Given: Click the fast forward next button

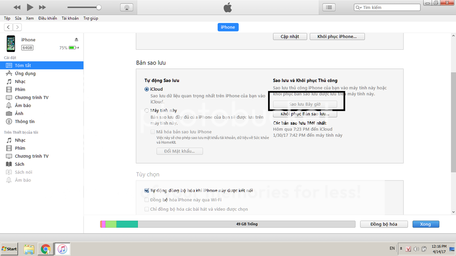Looking at the screenshot, I should [x=42, y=7].
